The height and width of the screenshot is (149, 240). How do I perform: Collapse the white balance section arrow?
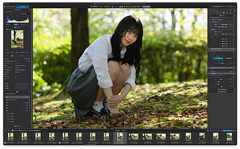pyautogui.click(x=211, y=18)
